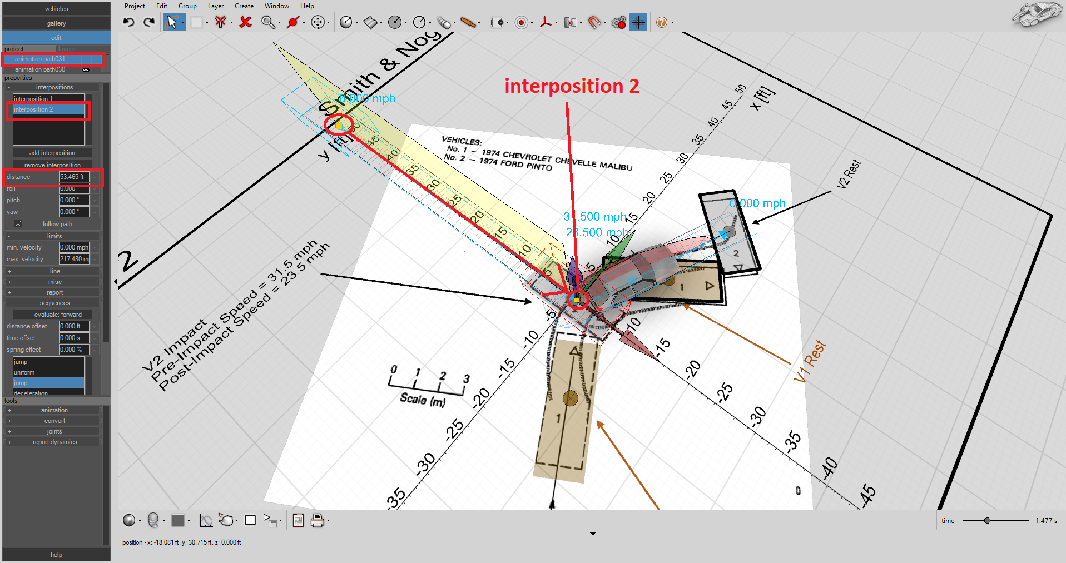
Task: Click remove interposition button
Action: (52, 165)
